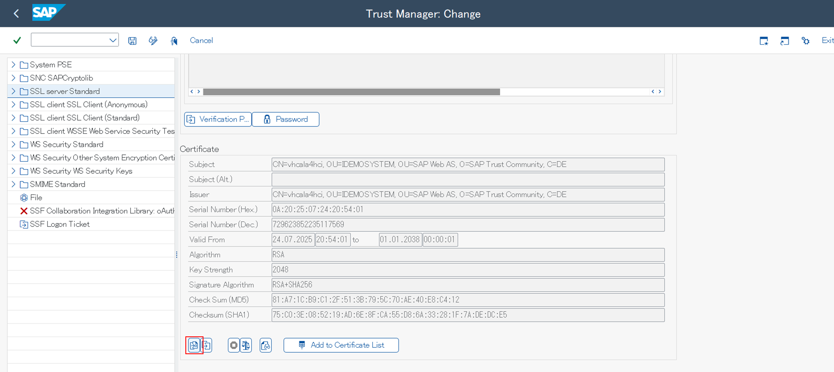Click the balance scales icon button
The image size is (834, 372).
(246, 345)
